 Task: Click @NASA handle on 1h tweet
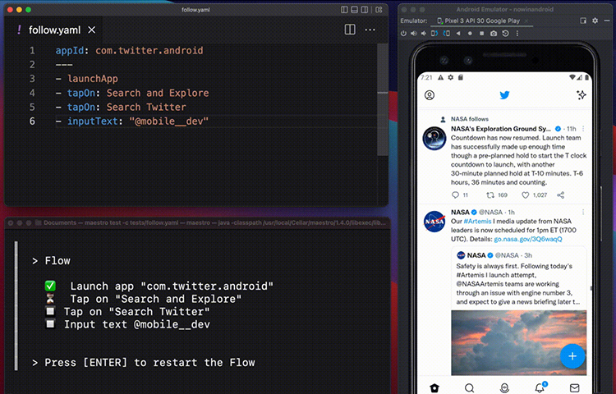[490, 213]
